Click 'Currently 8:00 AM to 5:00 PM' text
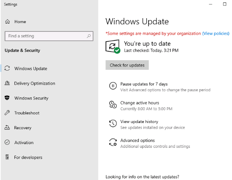The image size is (232, 180). (x=146, y=109)
